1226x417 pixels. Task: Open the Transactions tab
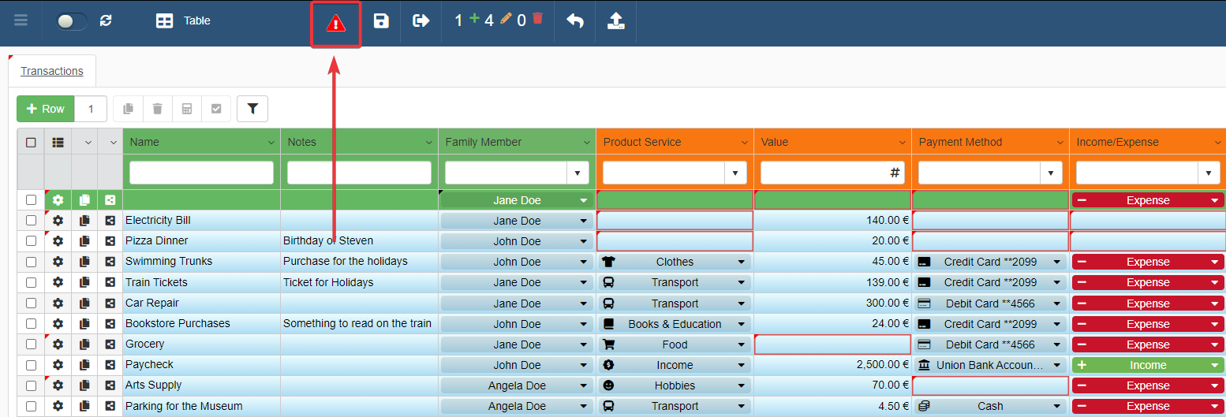click(x=52, y=71)
